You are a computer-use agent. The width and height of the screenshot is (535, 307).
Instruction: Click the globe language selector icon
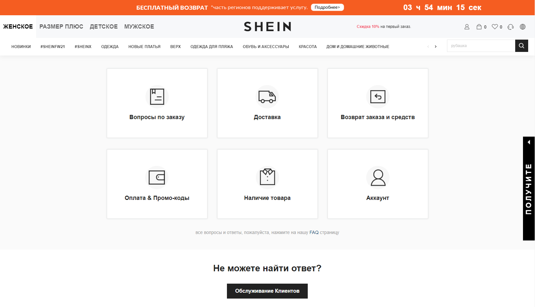coord(523,27)
